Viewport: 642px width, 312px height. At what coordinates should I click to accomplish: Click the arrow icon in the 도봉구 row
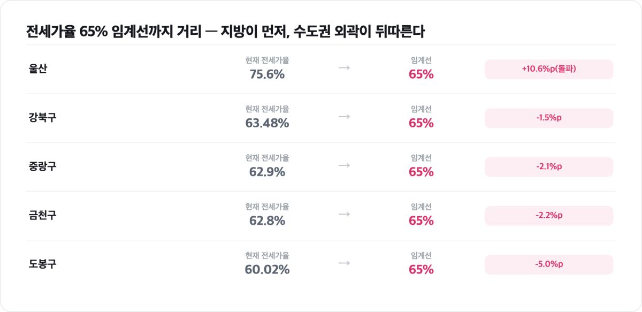pyautogui.click(x=344, y=263)
